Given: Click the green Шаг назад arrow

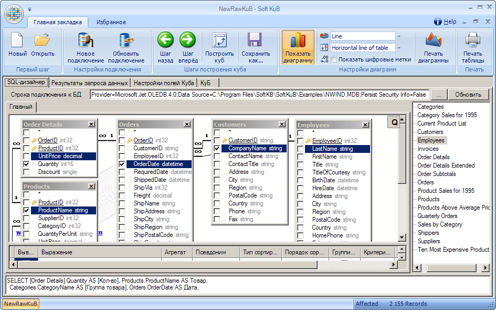Looking at the screenshot, I should (165, 40).
